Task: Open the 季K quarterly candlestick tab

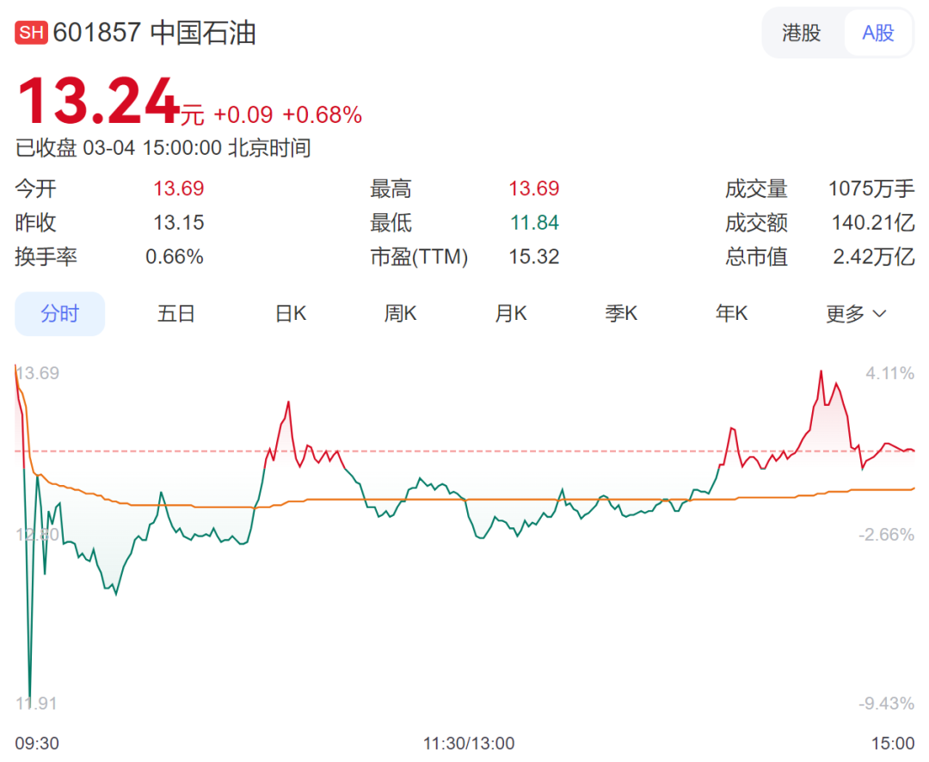Action: [621, 313]
